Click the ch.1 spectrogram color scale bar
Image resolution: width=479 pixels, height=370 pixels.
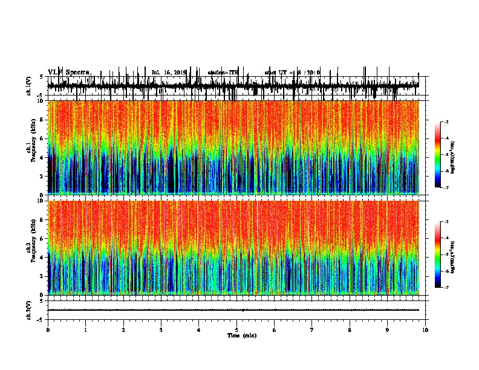(x=438, y=155)
